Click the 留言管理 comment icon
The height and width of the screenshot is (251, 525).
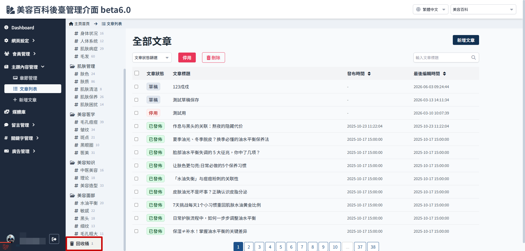(6, 125)
